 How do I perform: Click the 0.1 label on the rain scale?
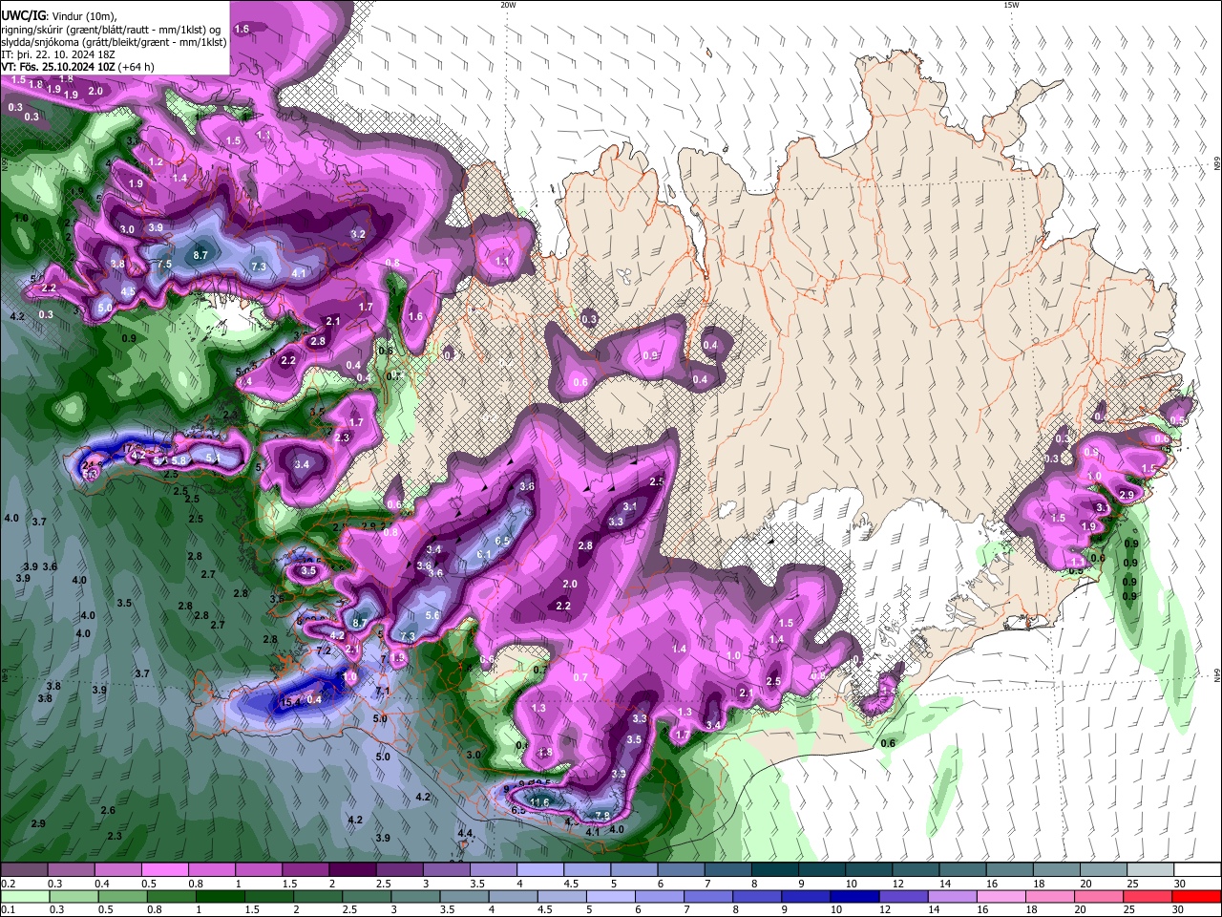tap(8, 910)
